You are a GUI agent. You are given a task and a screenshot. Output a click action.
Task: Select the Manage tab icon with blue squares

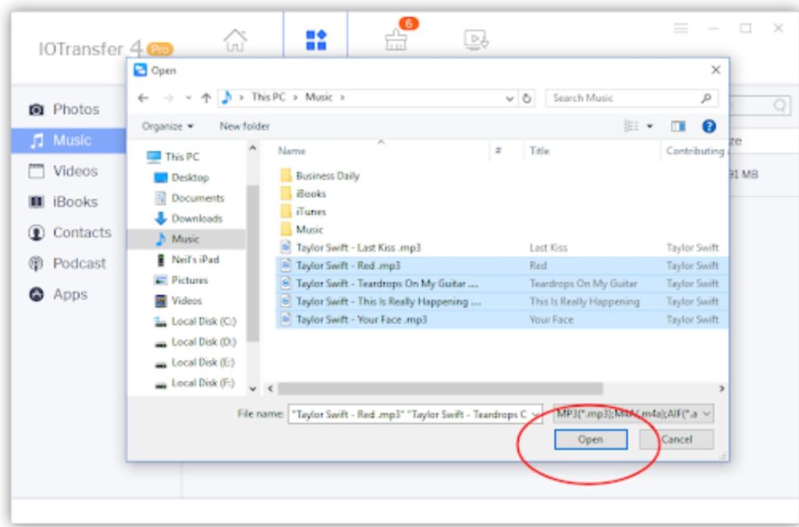coord(316,40)
